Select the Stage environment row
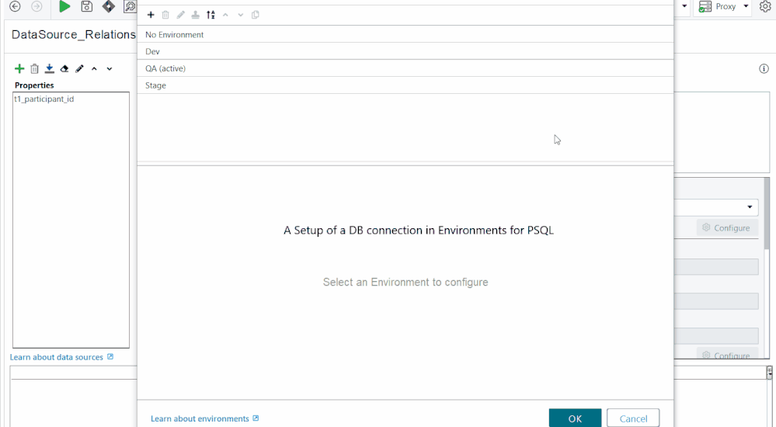 click(x=405, y=85)
